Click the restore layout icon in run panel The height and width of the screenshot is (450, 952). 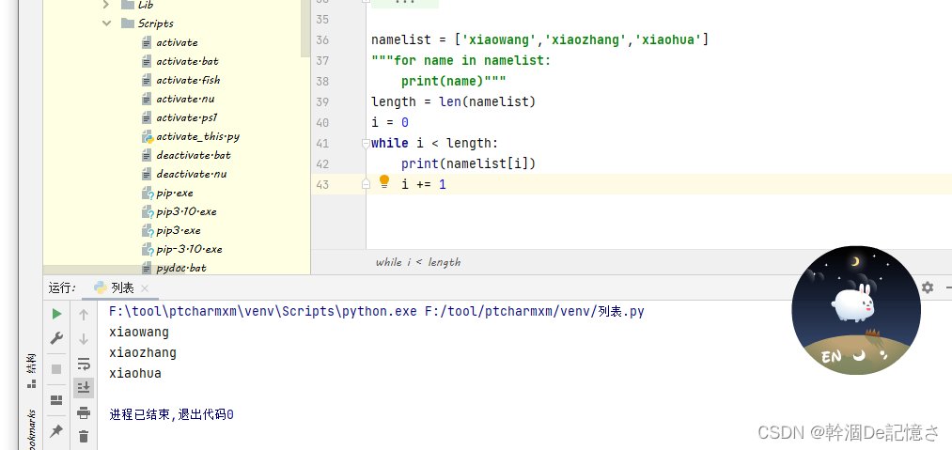coord(56,400)
